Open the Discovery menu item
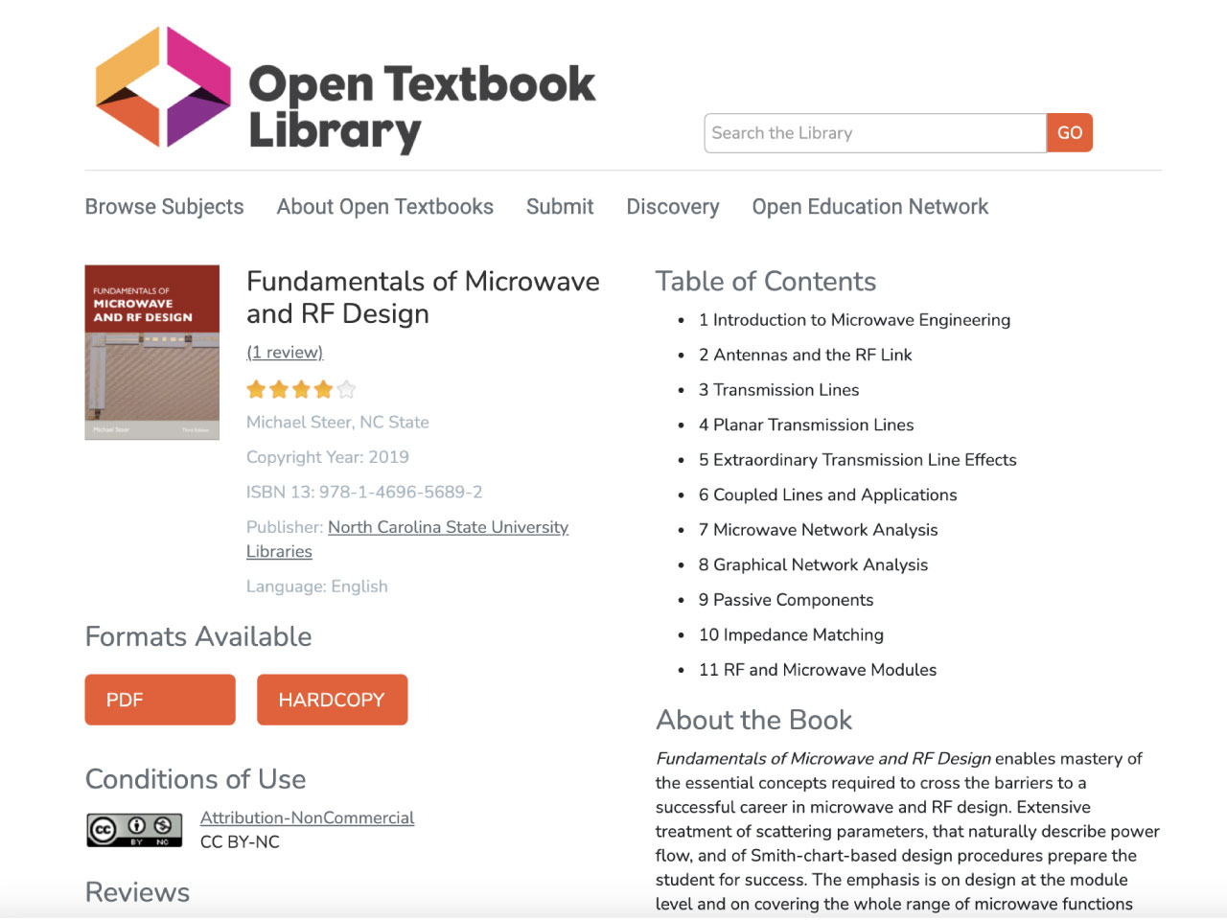 (673, 207)
